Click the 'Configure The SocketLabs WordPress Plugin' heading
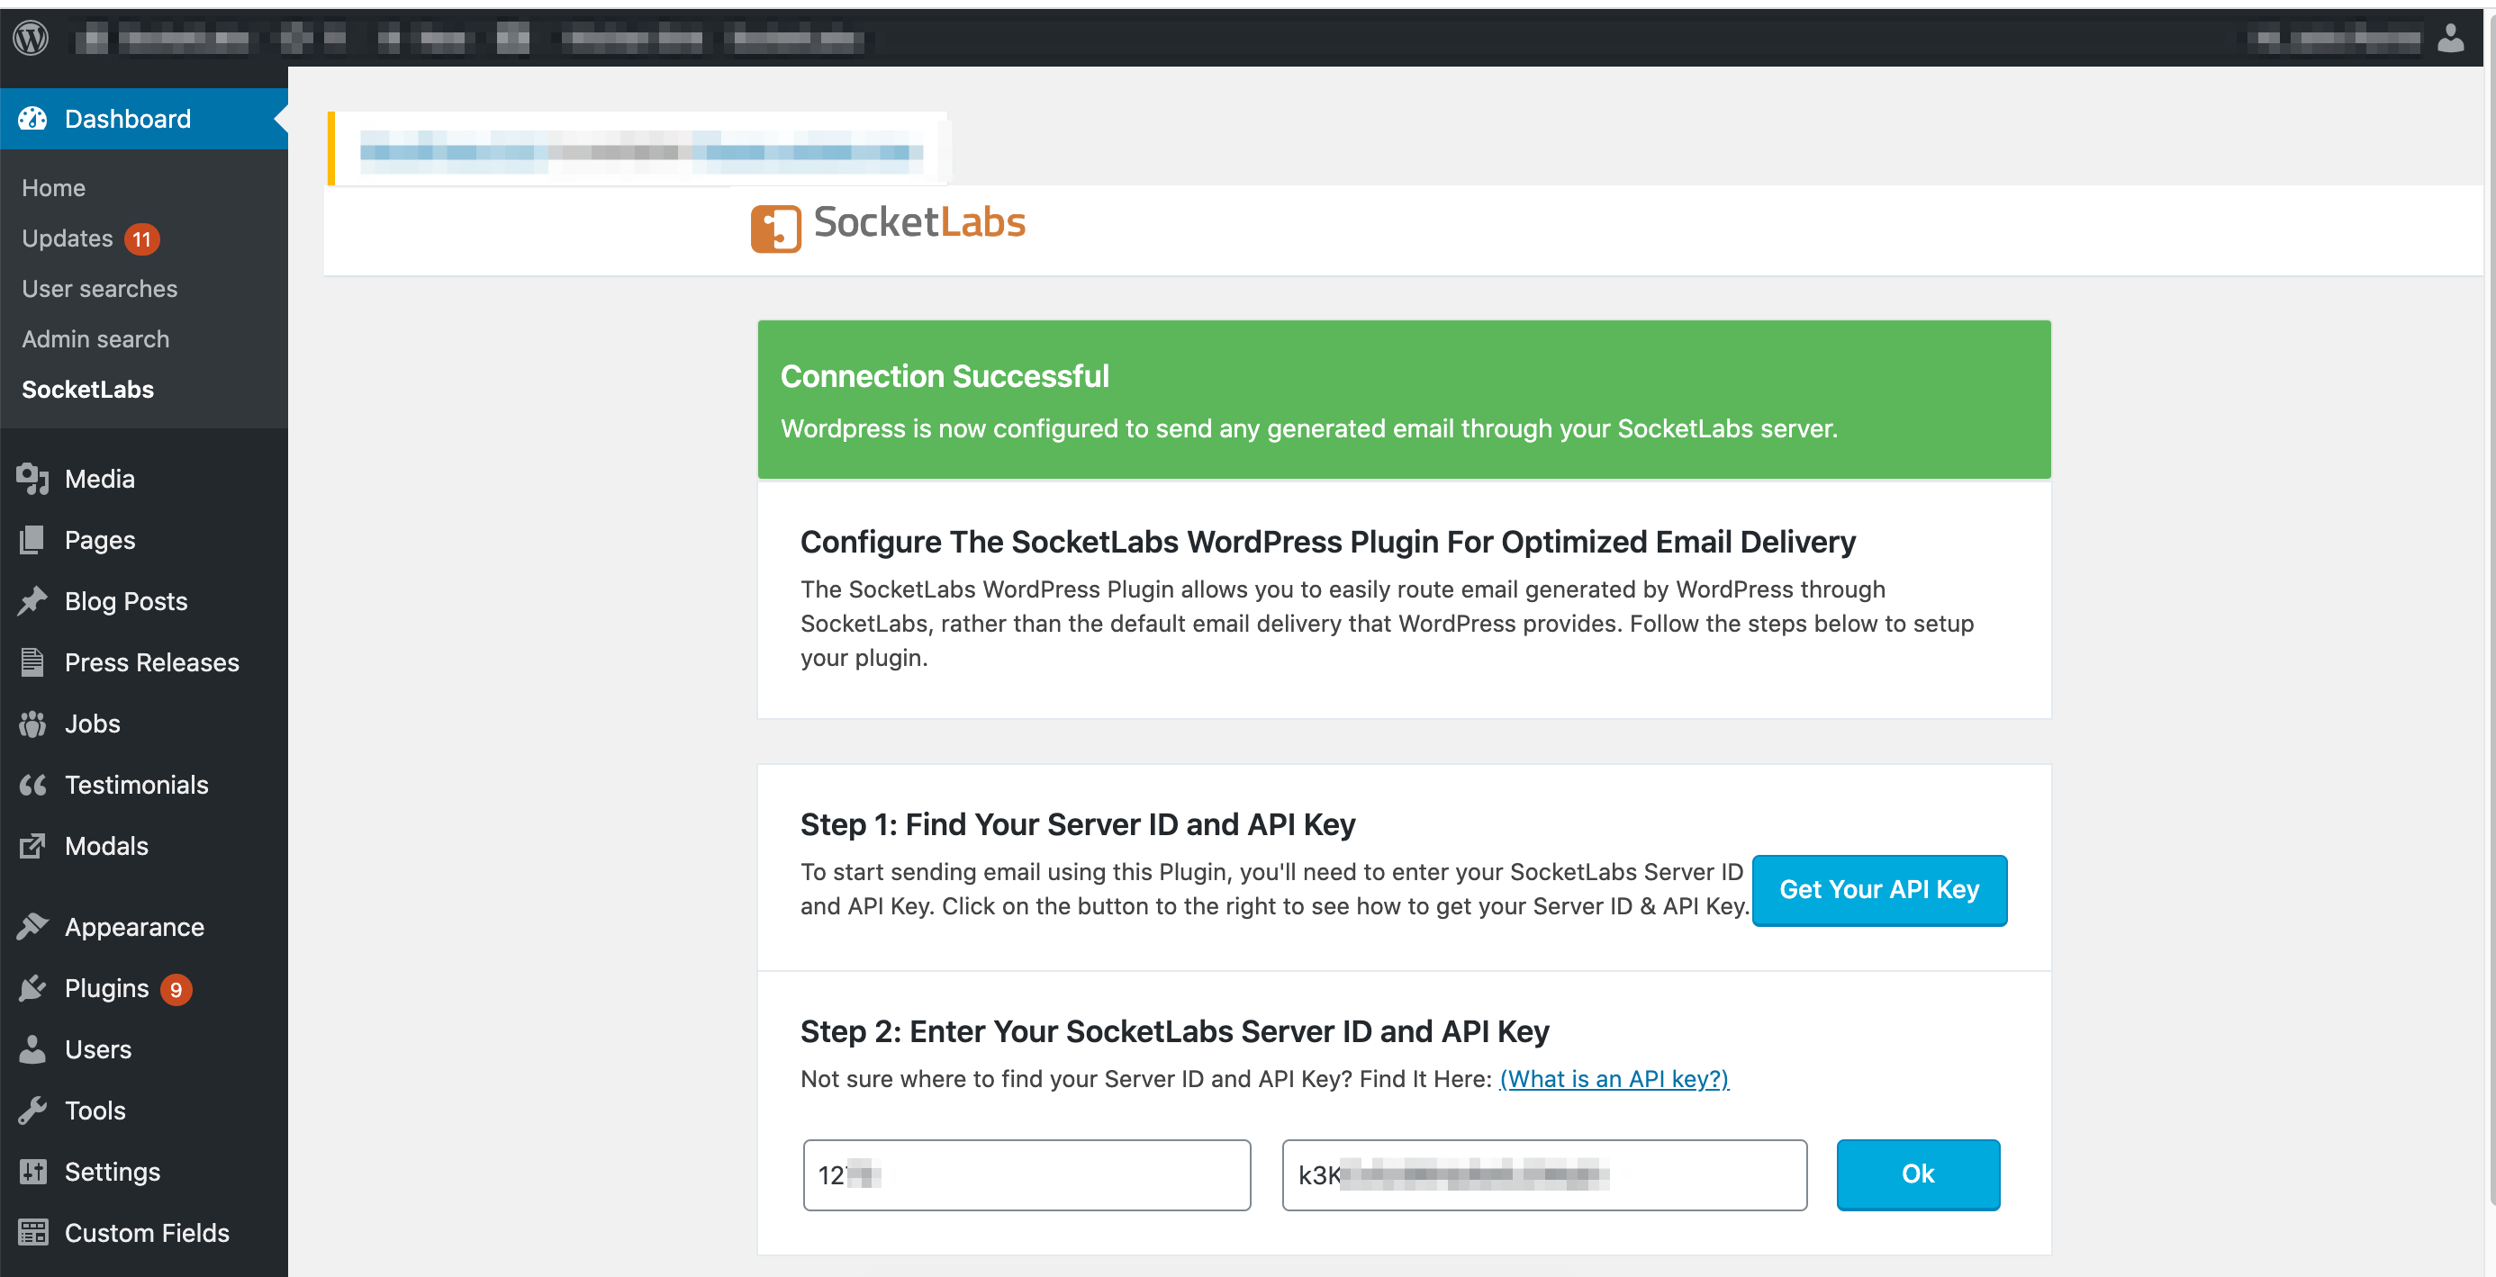This screenshot has width=2496, height=1277. click(x=1327, y=541)
